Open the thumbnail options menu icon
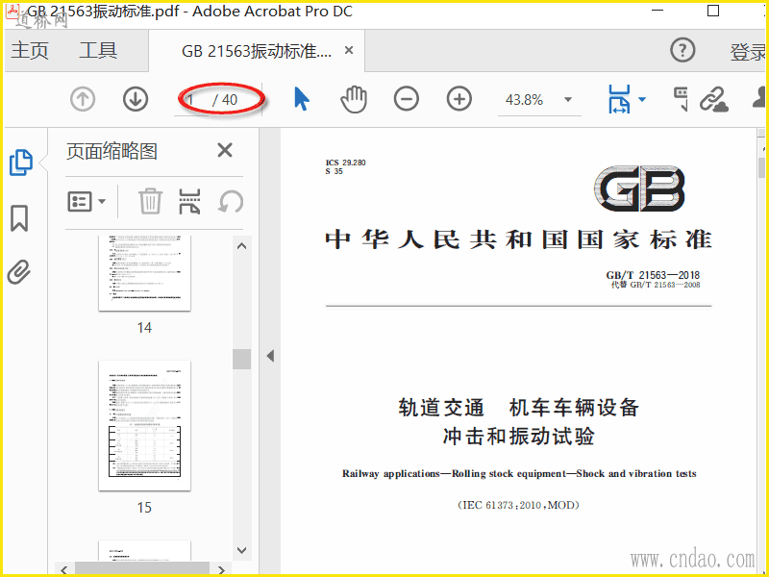Viewport: 769px width, 577px height. coord(87,201)
